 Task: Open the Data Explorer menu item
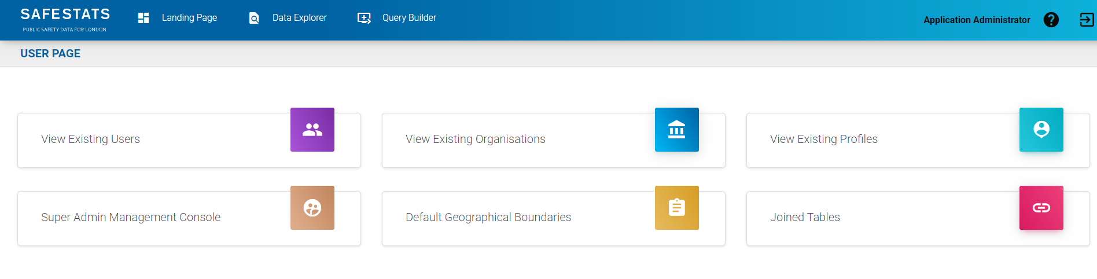pyautogui.click(x=299, y=18)
